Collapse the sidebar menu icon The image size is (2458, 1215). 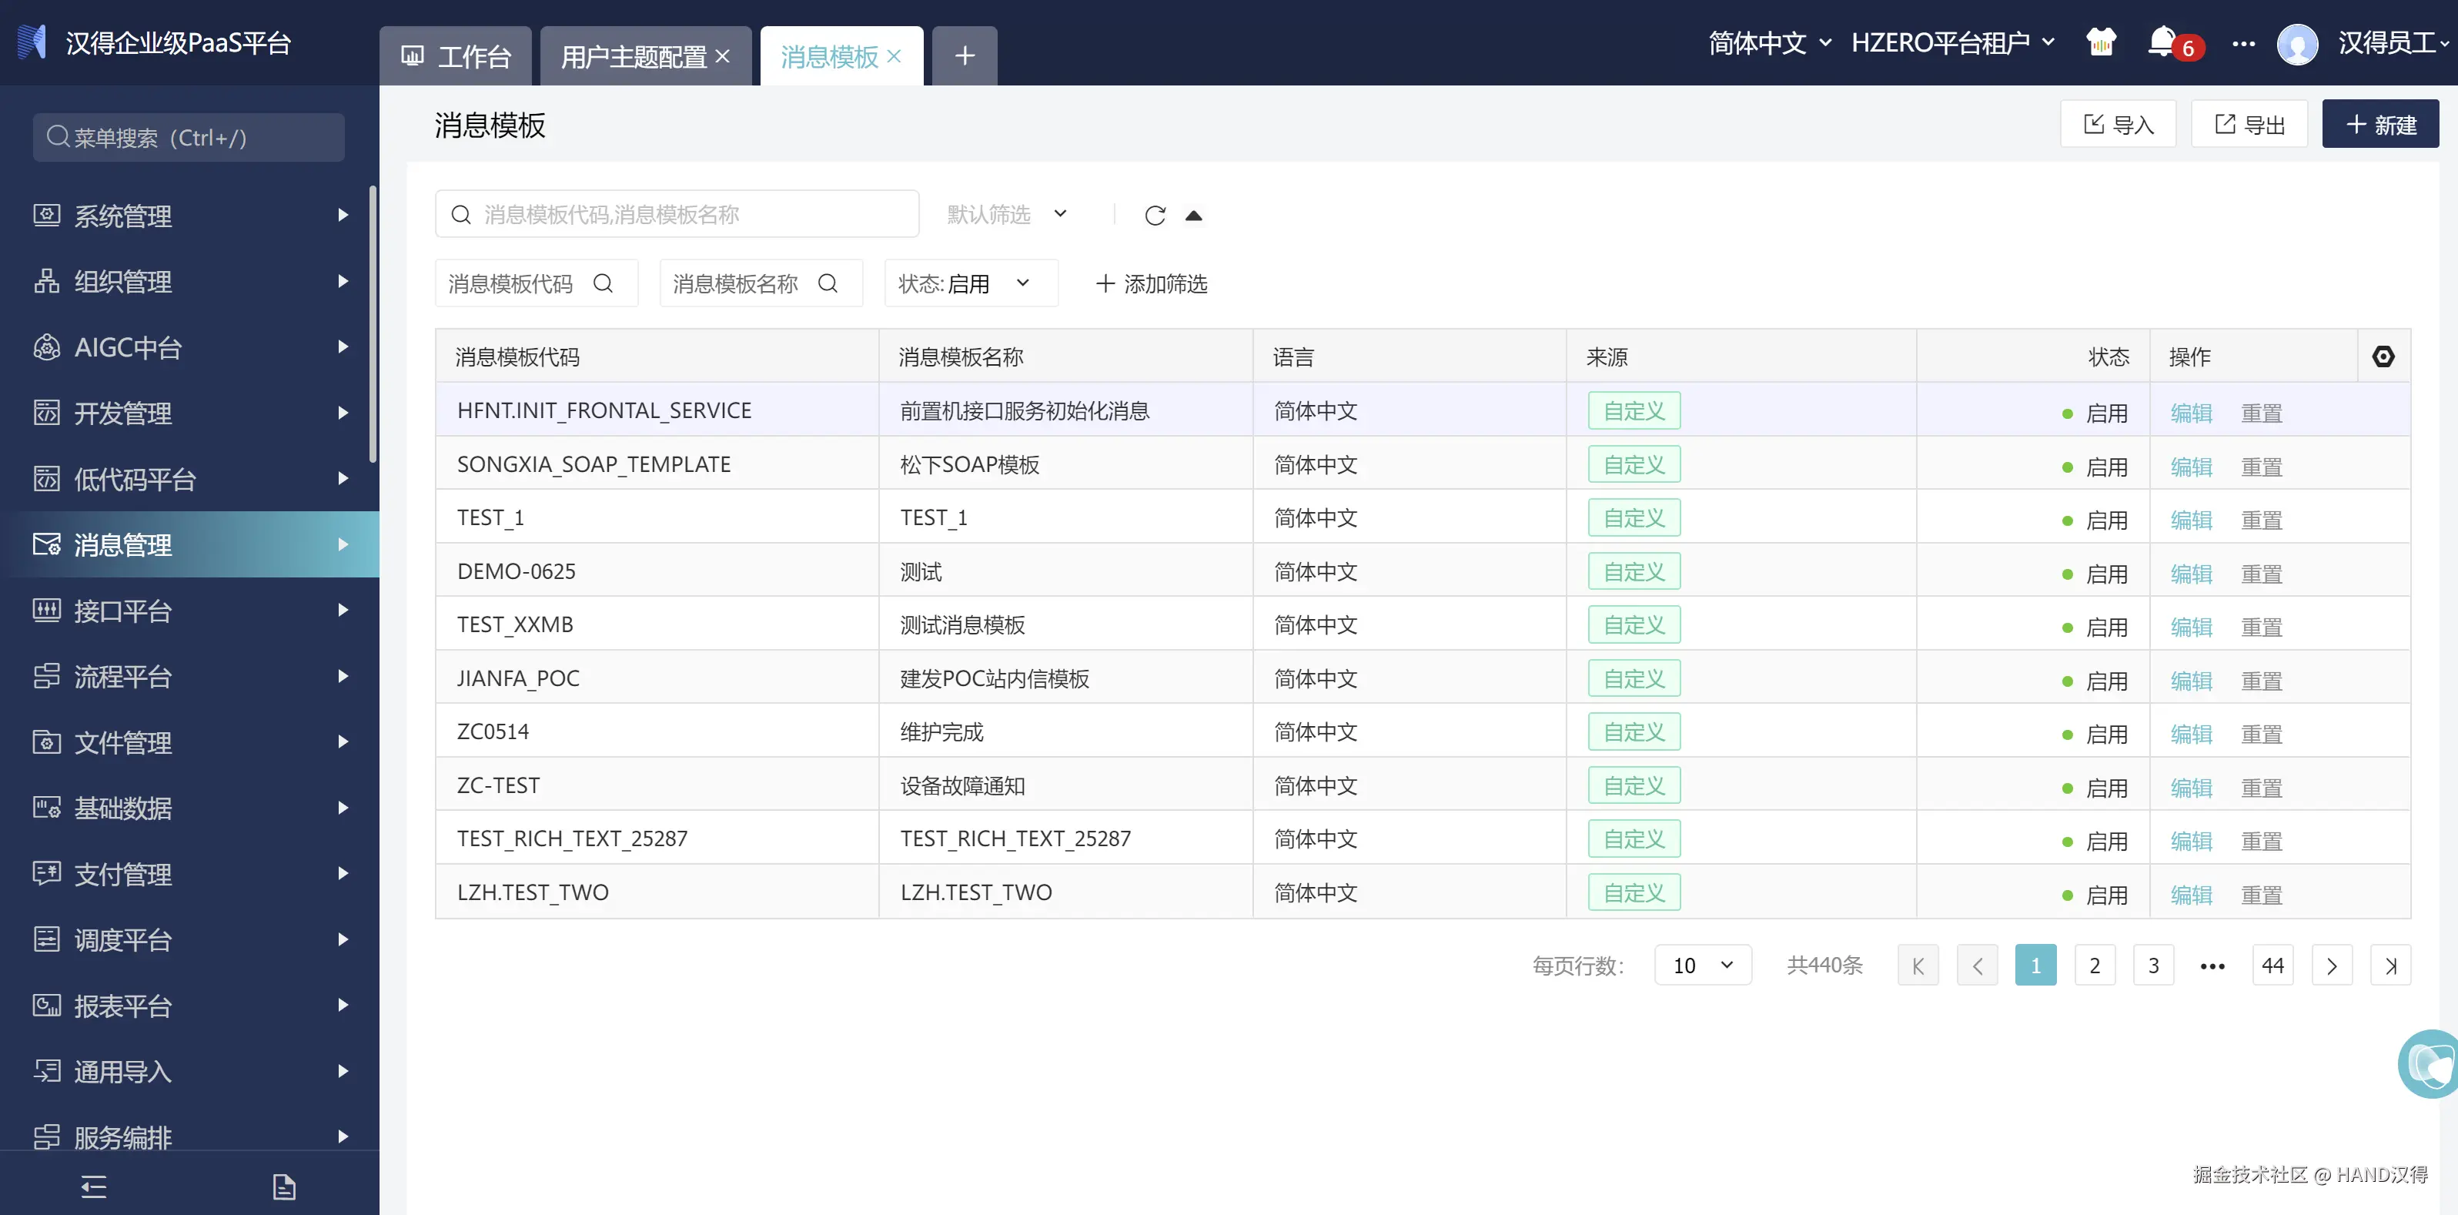tap(93, 1187)
